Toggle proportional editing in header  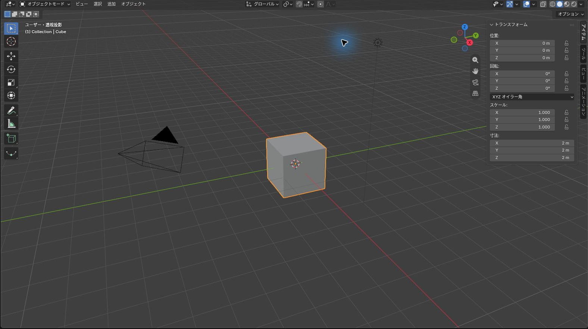point(320,4)
